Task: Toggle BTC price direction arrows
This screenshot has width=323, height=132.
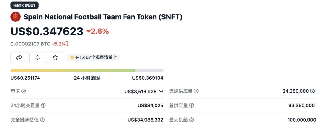Action: (68, 44)
